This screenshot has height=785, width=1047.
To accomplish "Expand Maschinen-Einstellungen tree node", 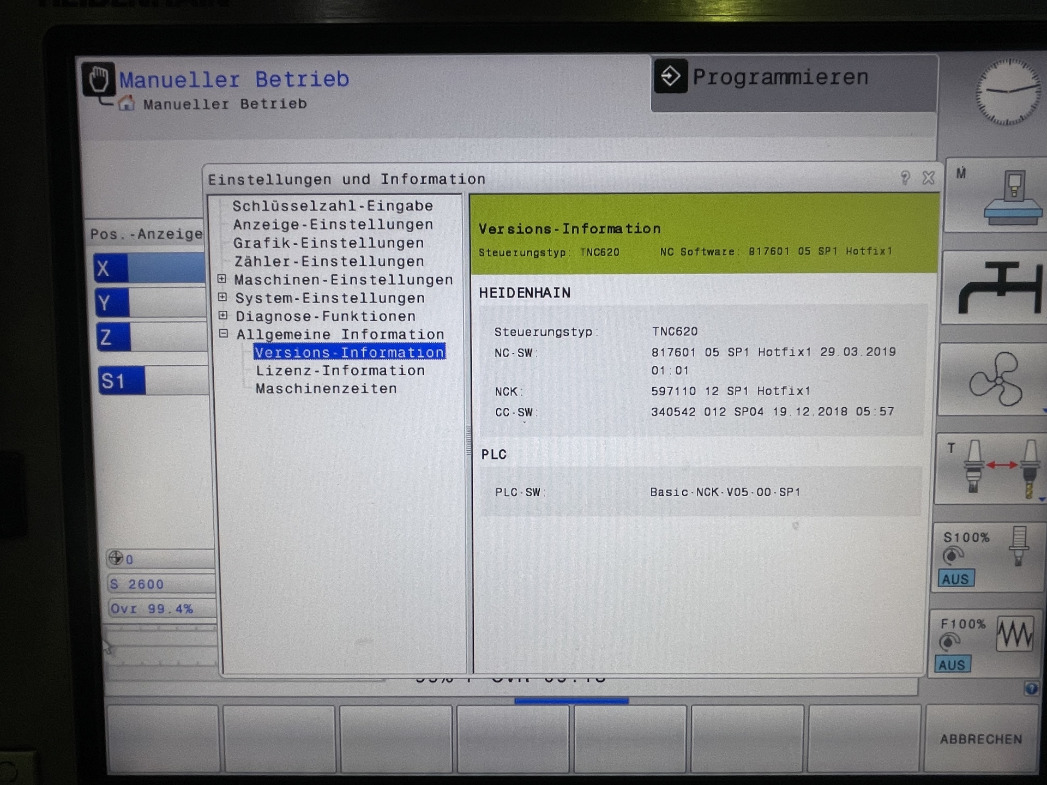I will pyautogui.click(x=222, y=279).
